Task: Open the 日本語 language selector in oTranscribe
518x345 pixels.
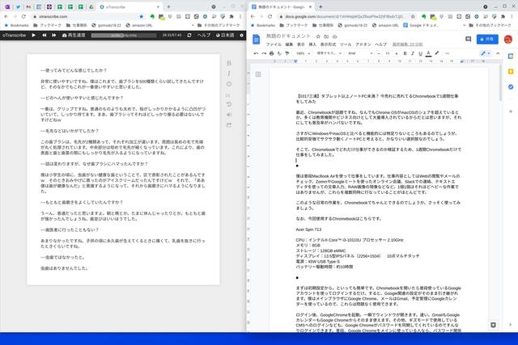Action: 225,36
